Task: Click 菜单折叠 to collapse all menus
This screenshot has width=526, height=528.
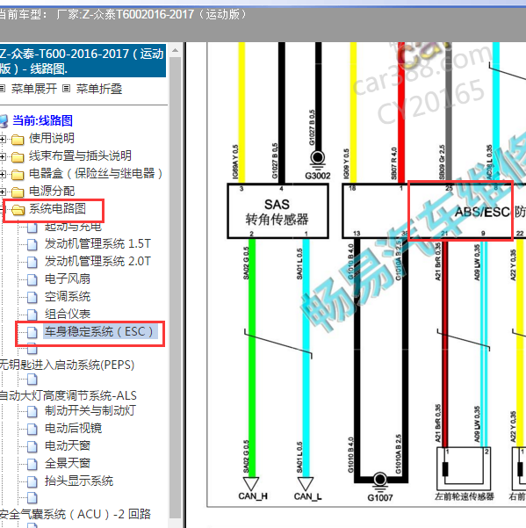Action: click(99, 89)
